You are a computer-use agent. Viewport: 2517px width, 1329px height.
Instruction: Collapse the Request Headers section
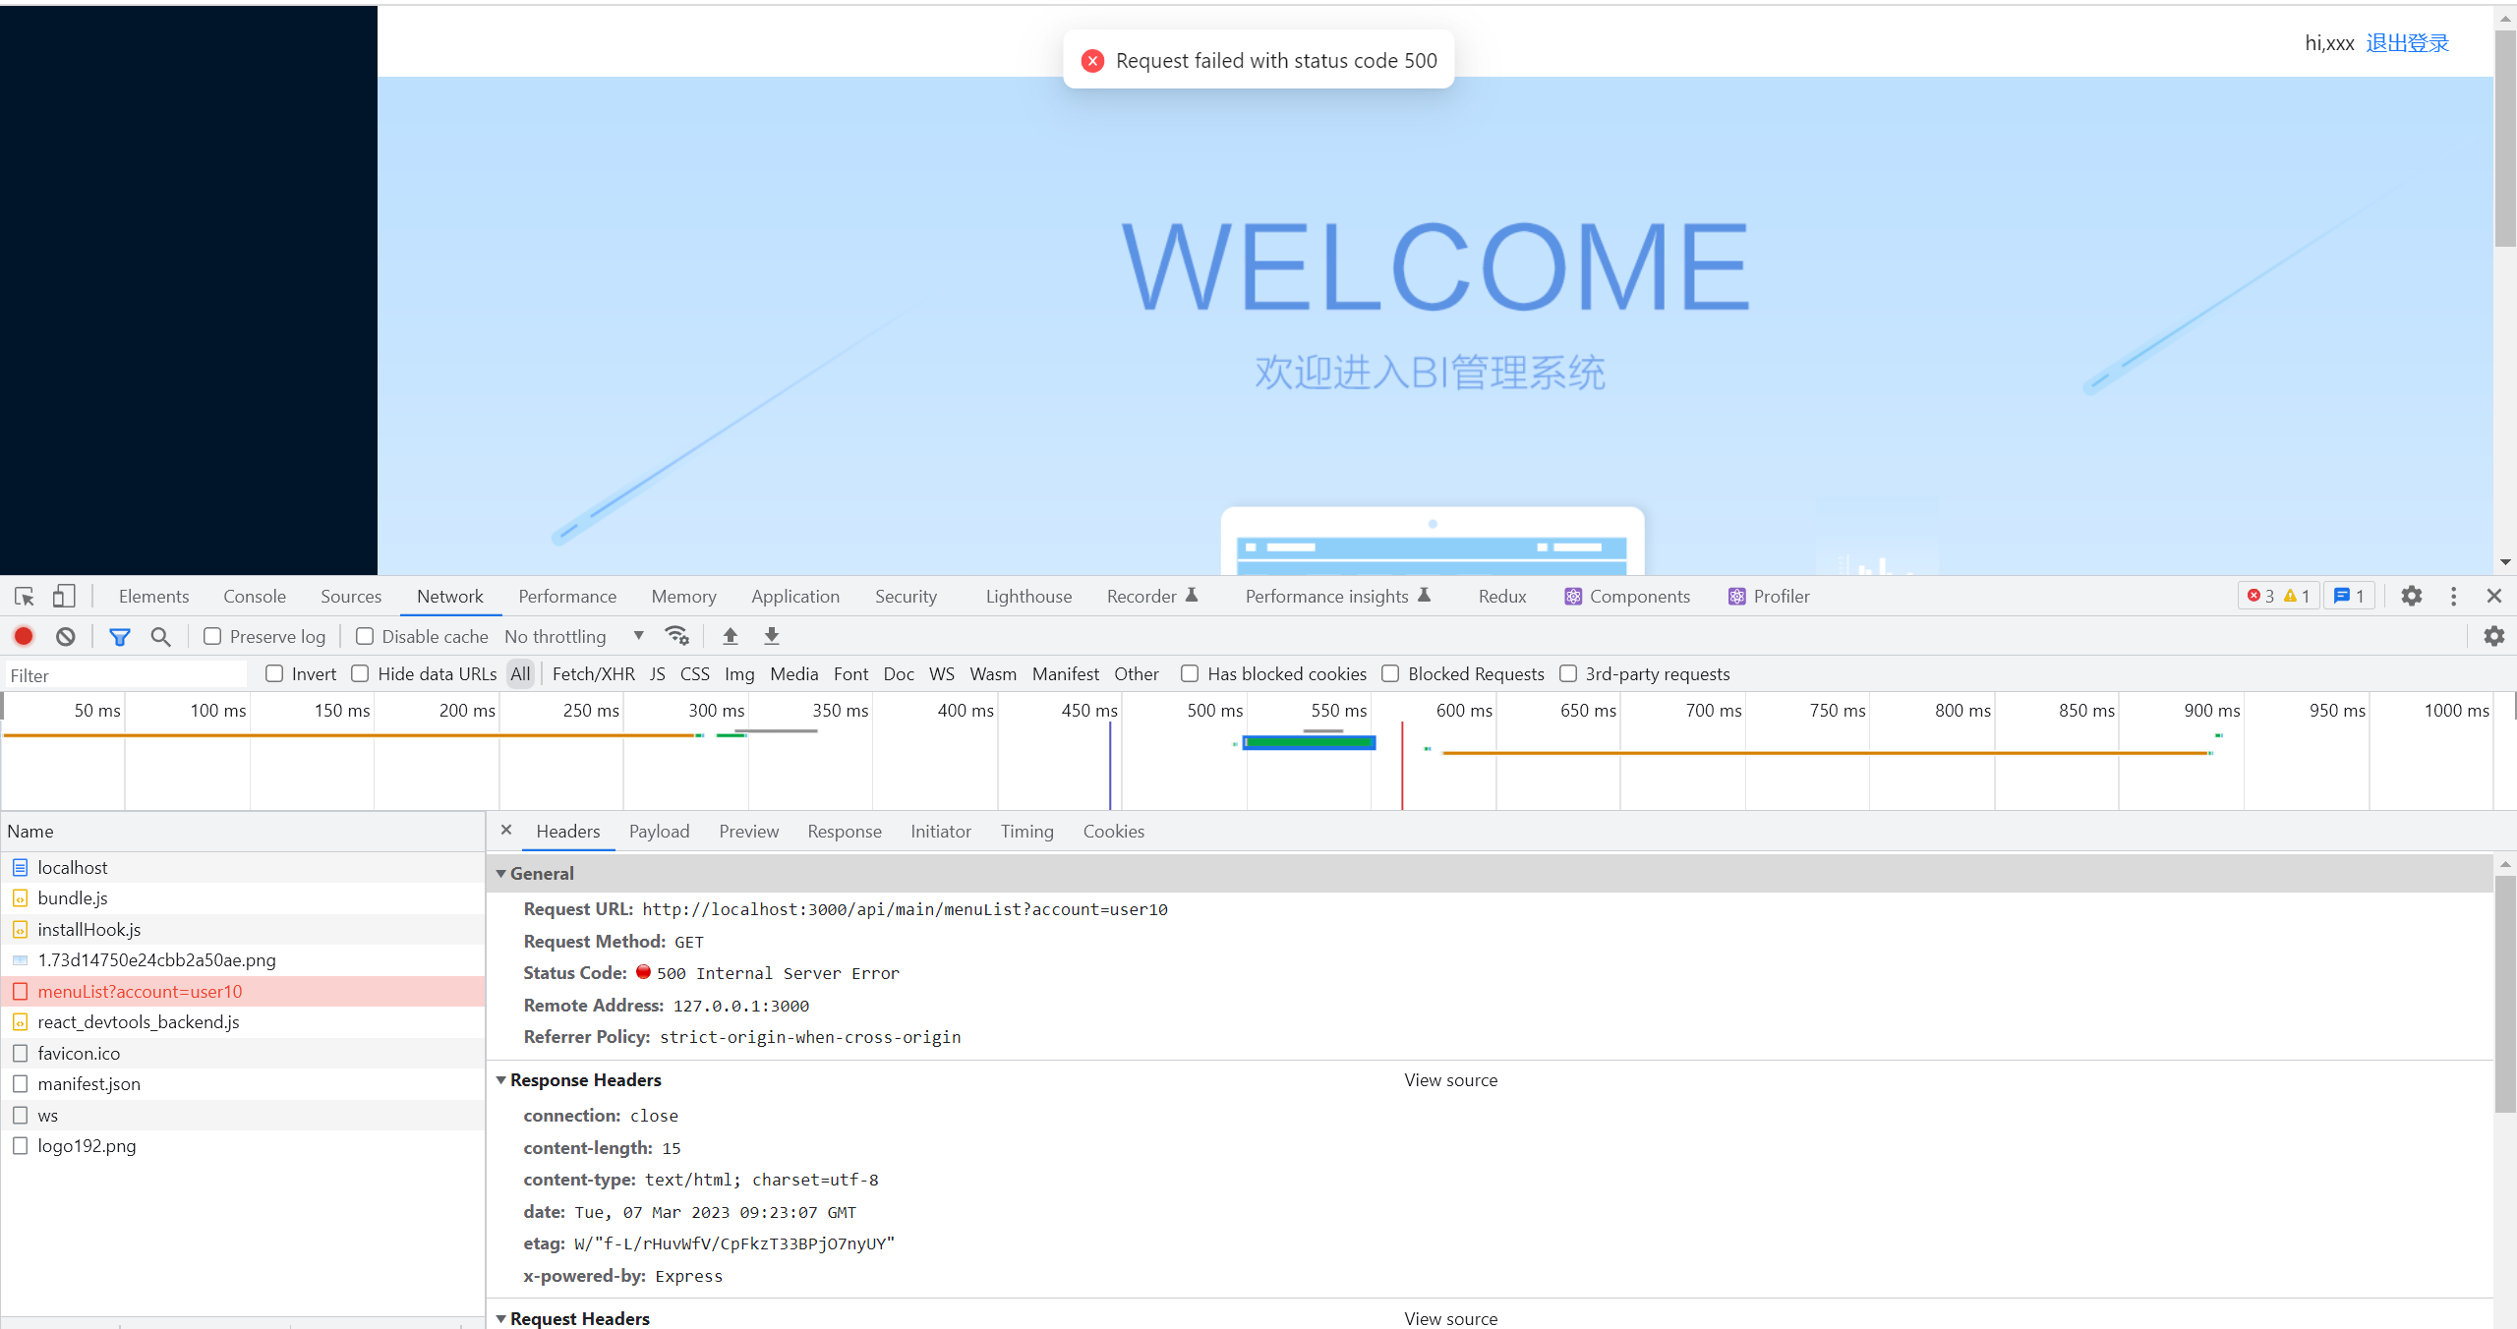[500, 1318]
